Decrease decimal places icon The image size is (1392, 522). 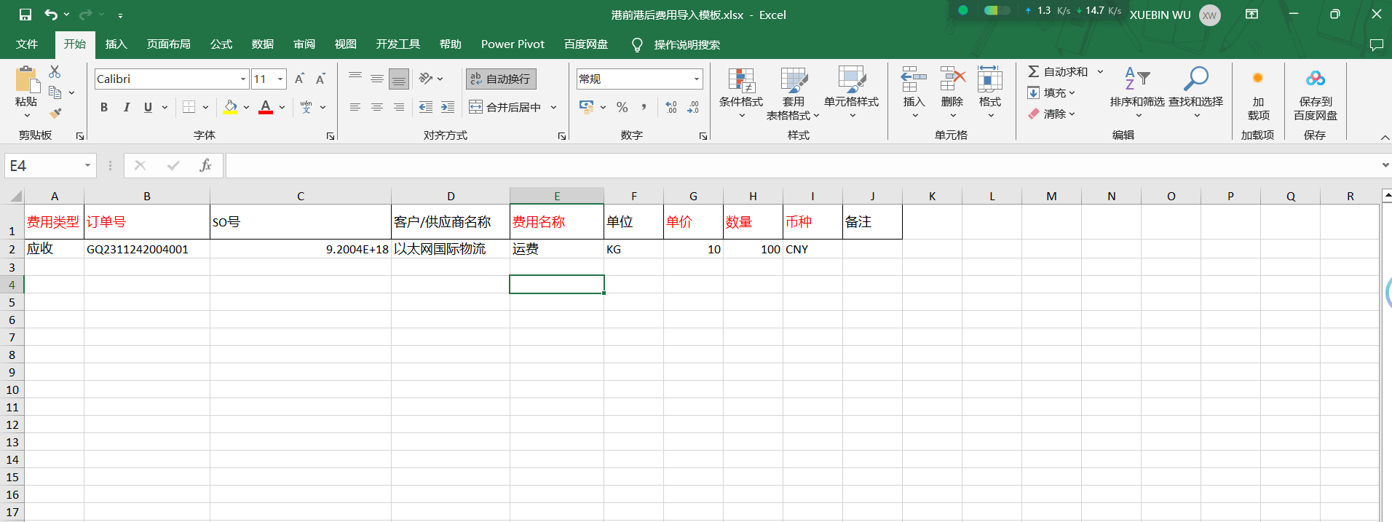click(693, 107)
